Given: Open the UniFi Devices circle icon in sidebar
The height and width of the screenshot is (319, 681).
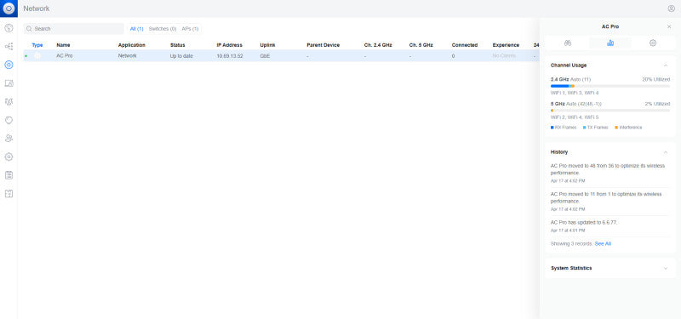Looking at the screenshot, I should (9, 65).
